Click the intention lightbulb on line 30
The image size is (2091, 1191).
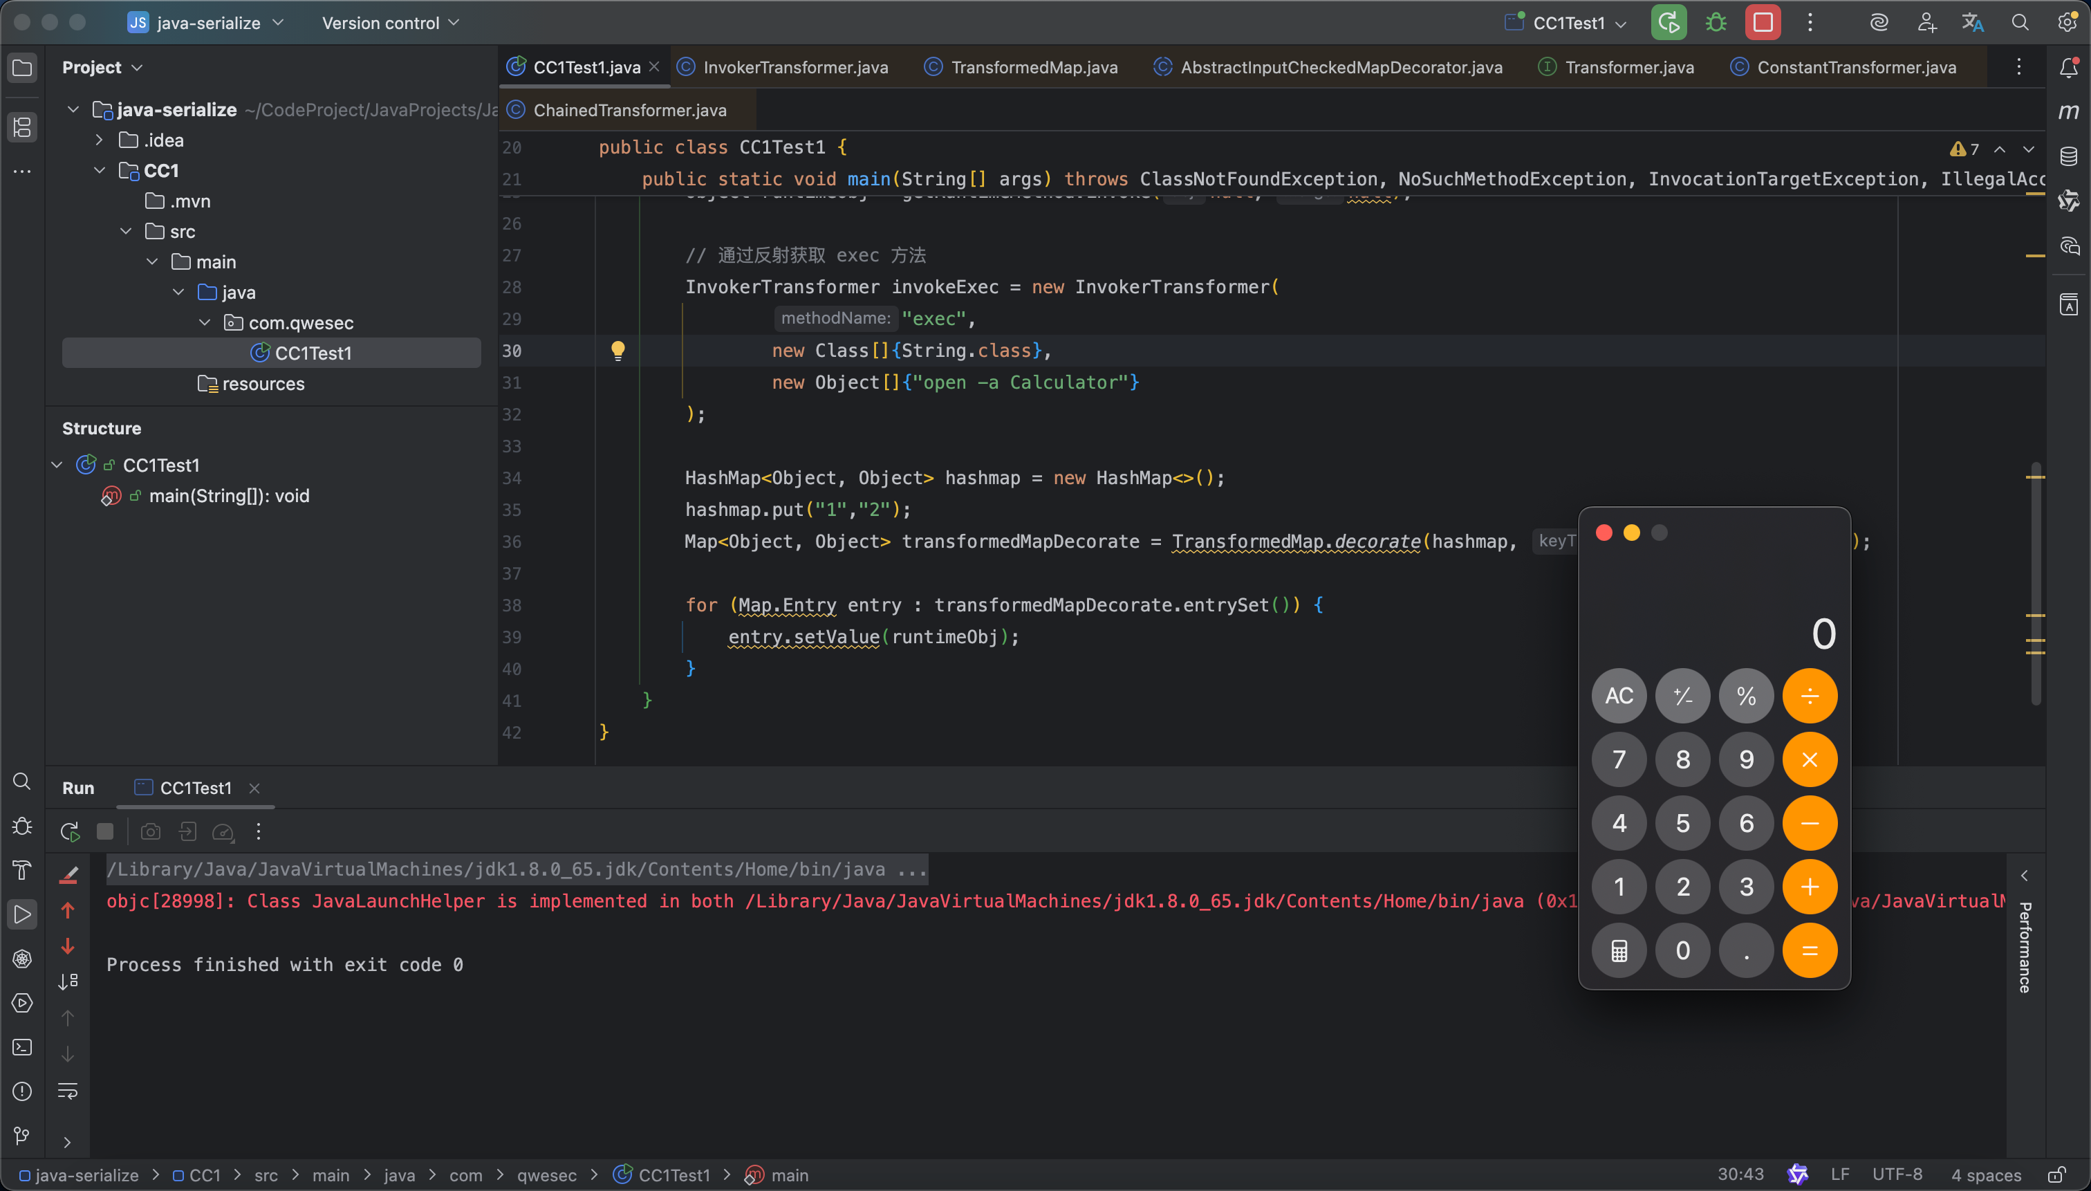click(618, 351)
